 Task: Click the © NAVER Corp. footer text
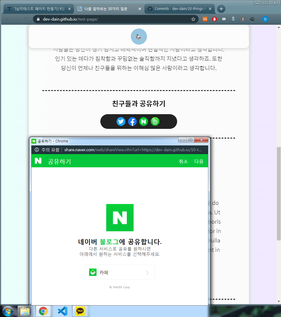(x=120, y=287)
